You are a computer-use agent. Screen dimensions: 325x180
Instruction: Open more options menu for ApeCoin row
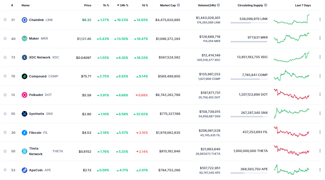320,169
